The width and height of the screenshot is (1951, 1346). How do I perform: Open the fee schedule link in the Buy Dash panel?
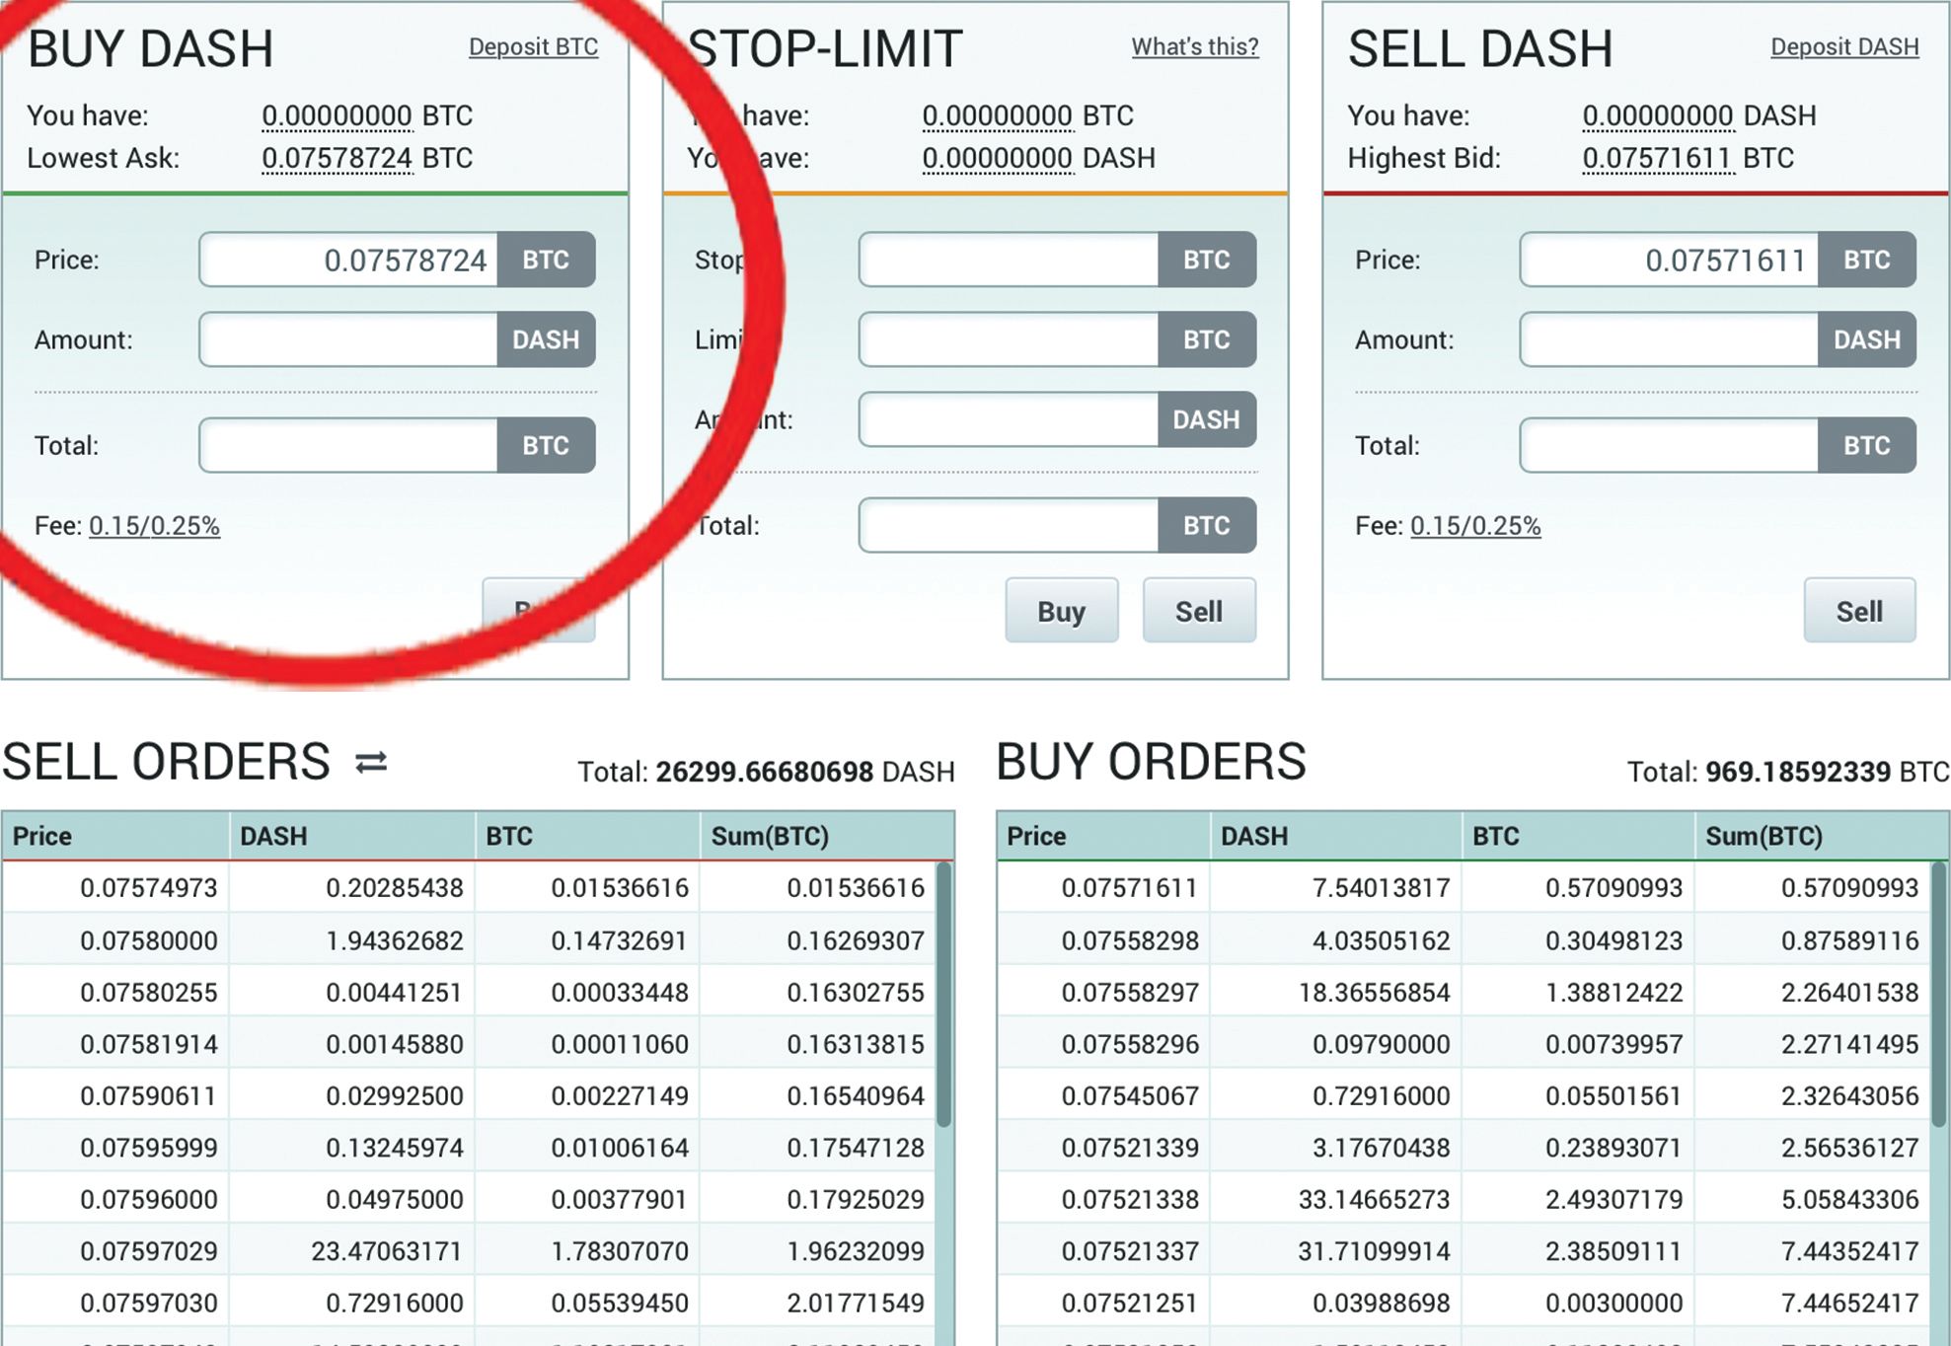pos(154,526)
